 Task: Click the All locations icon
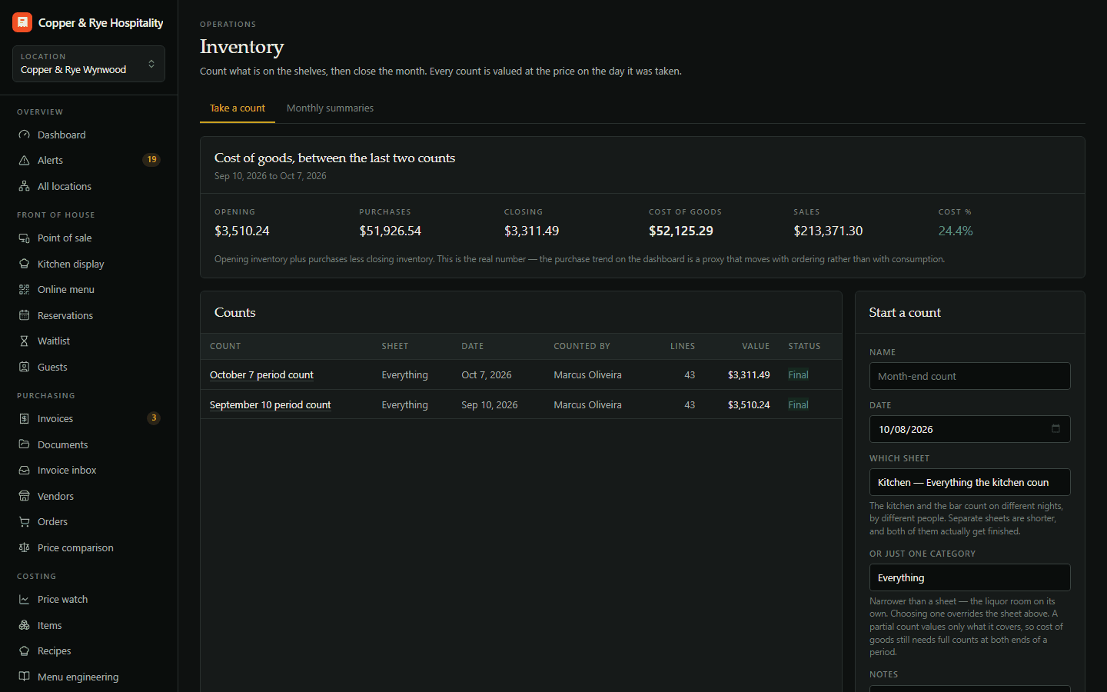pos(24,186)
